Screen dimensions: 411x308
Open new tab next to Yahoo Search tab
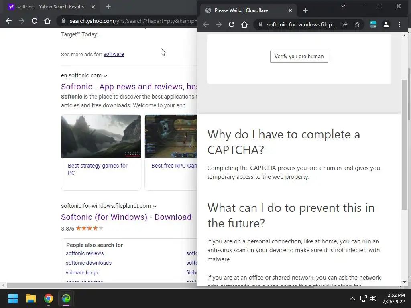tap(108, 7)
